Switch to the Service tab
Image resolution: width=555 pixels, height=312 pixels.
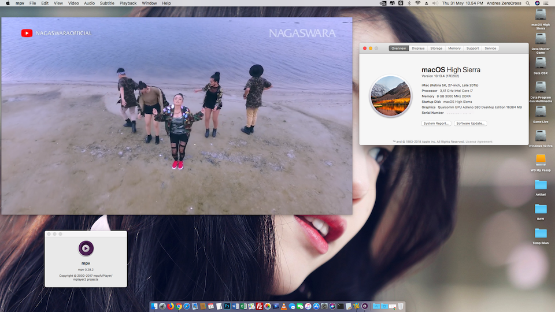click(x=490, y=48)
